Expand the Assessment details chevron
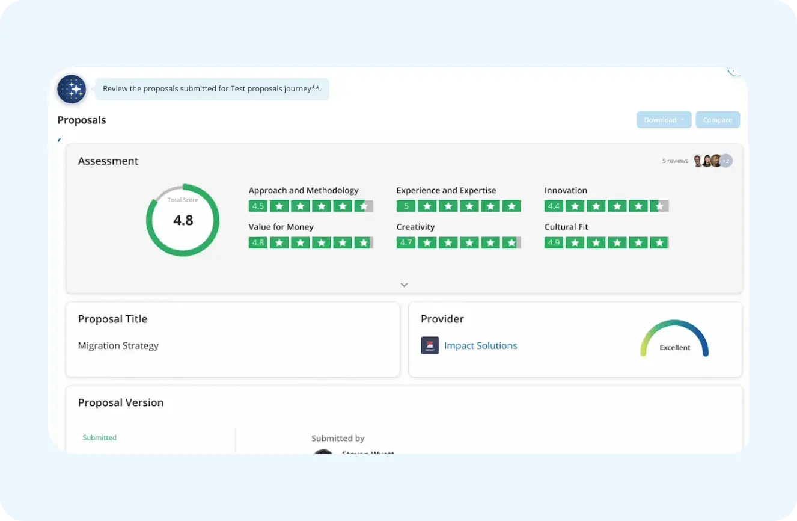Screen dimensions: 797x521 pos(404,285)
